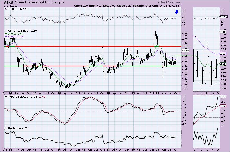The height and width of the screenshot is (152, 230).
Task: Click the 4.75 price axis label
Action: (x=185, y=36)
